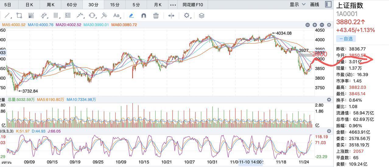
Task: Open the layers stack icon
Action: (202, 15)
